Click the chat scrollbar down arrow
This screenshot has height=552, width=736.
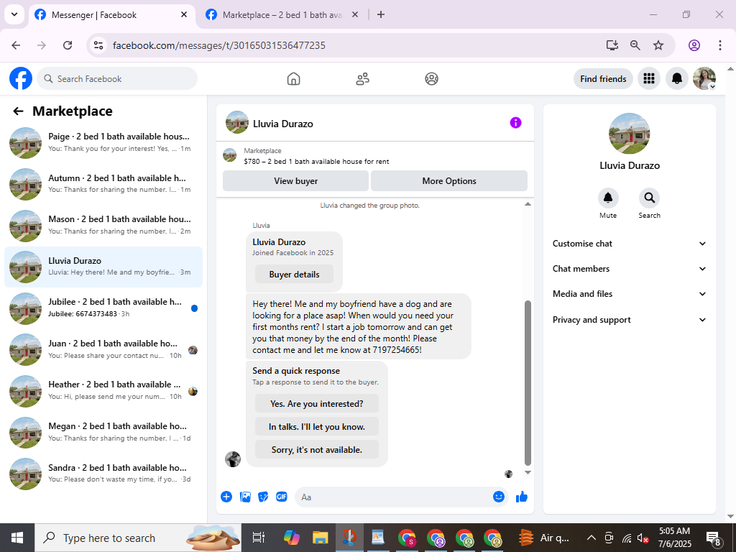(528, 472)
